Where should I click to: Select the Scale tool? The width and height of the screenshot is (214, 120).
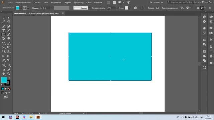(x=9, y=43)
